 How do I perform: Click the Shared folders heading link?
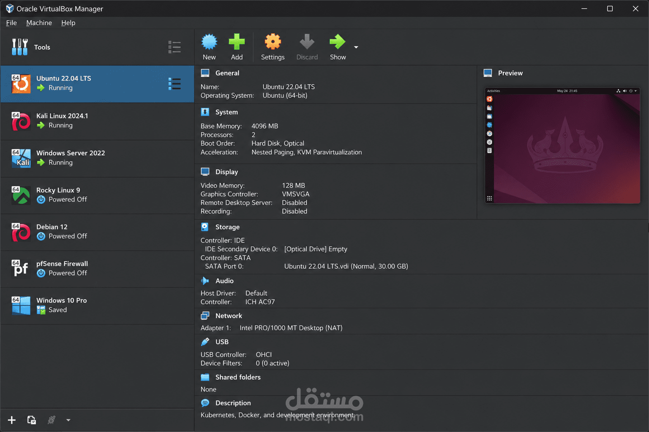238,377
